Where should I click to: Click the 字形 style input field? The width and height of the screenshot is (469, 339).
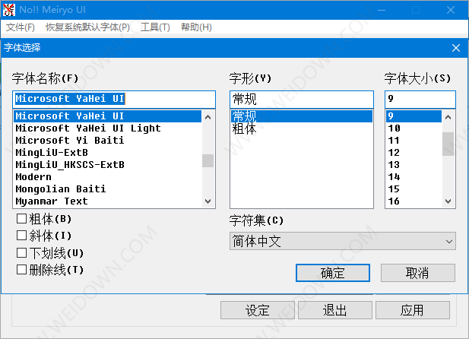tap(302, 100)
